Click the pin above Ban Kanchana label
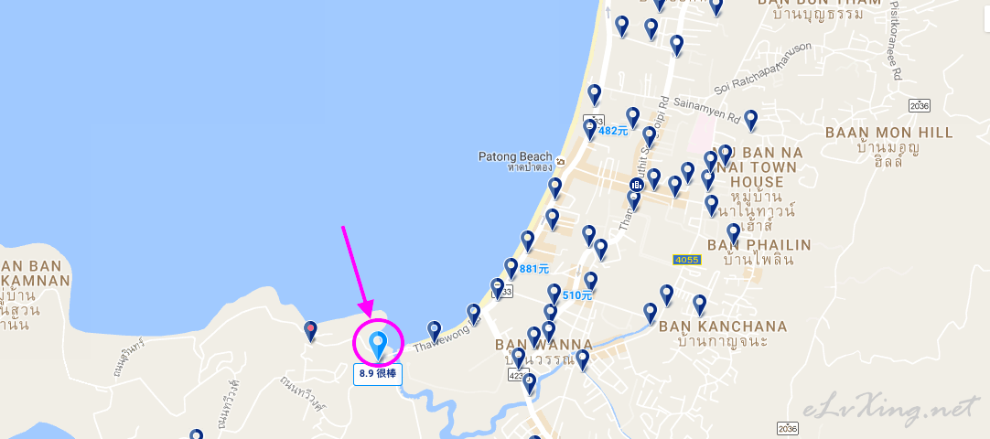Screen dimensions: 990x439 699,305
